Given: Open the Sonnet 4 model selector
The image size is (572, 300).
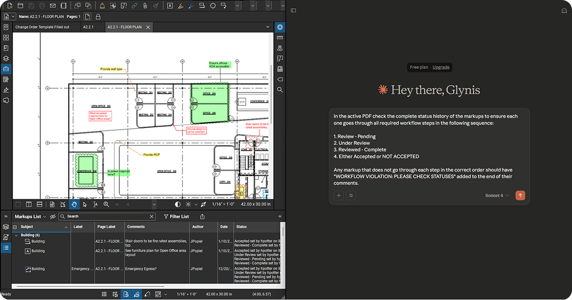Looking at the screenshot, I should [497, 195].
